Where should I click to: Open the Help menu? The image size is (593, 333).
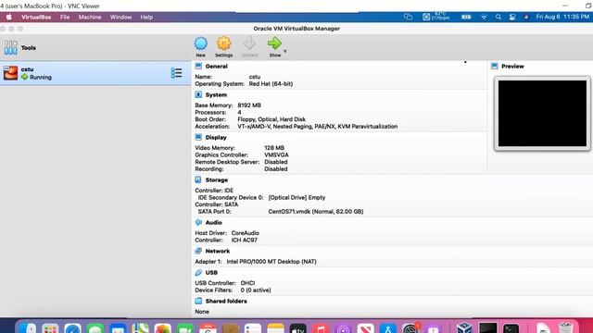pos(146,17)
